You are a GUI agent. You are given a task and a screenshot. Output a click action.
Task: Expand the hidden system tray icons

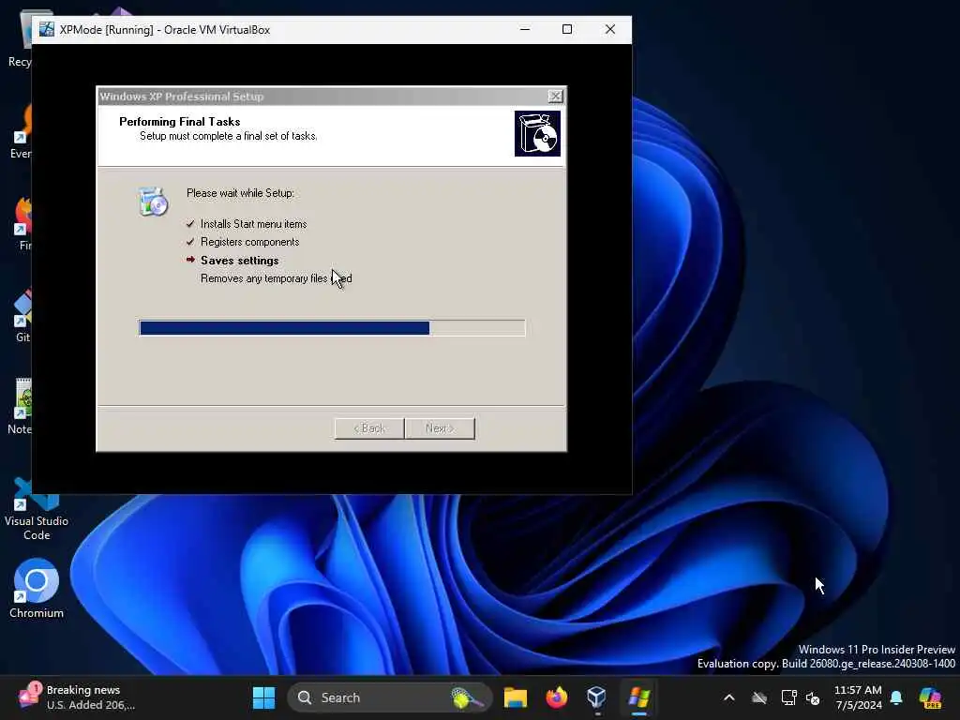pyautogui.click(x=728, y=697)
